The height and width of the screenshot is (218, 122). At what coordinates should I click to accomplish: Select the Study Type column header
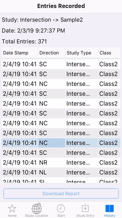[79, 53]
